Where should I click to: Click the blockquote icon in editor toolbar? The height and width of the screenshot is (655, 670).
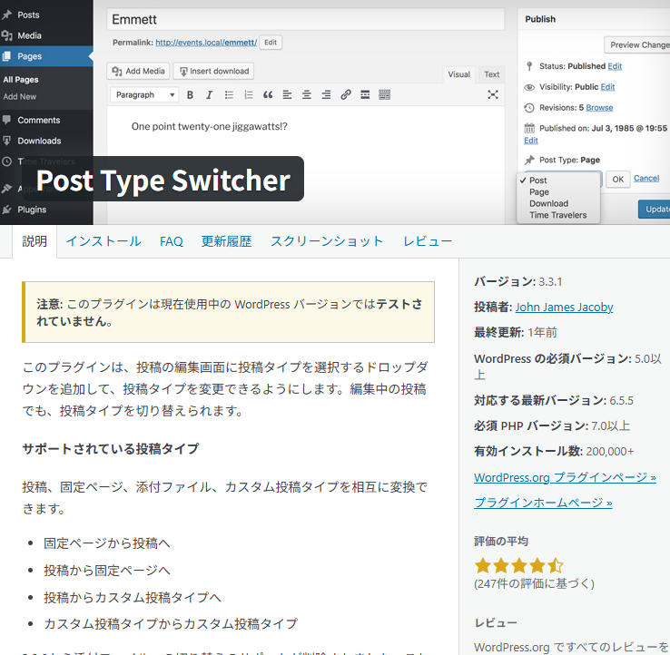click(268, 94)
